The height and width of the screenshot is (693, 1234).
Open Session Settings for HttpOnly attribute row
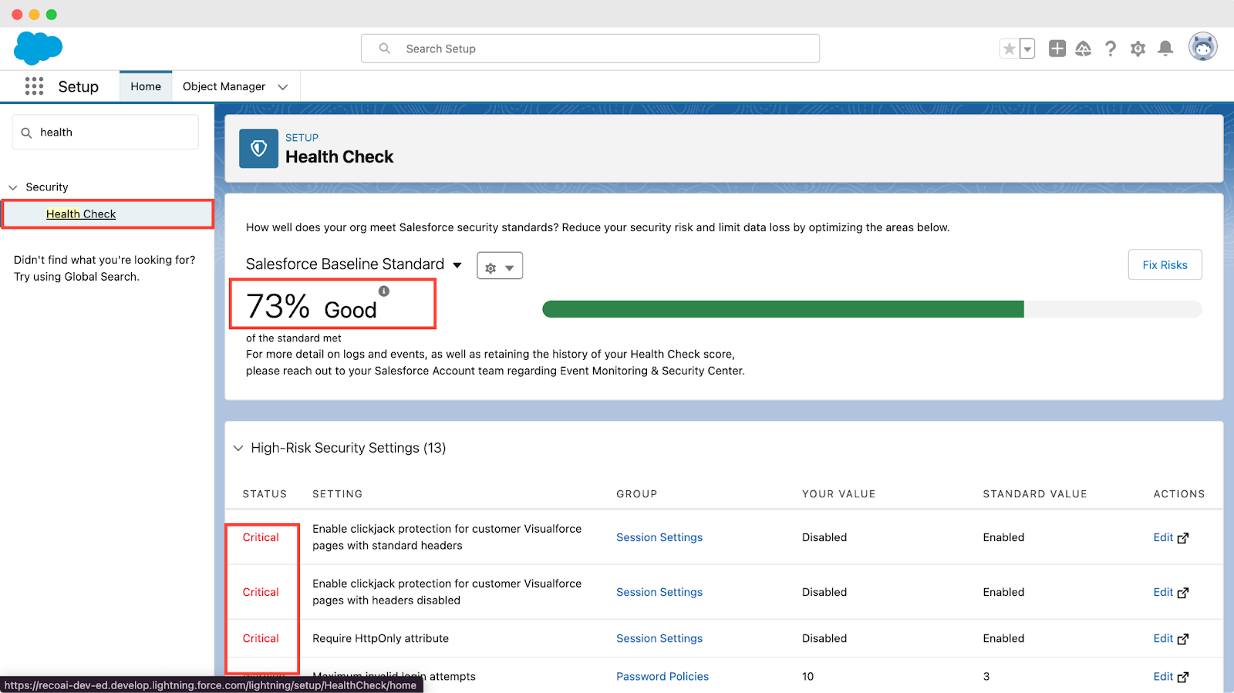(659, 638)
